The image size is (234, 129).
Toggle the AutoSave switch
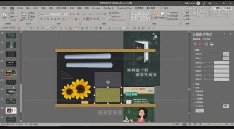pyautogui.click(x=13, y=28)
